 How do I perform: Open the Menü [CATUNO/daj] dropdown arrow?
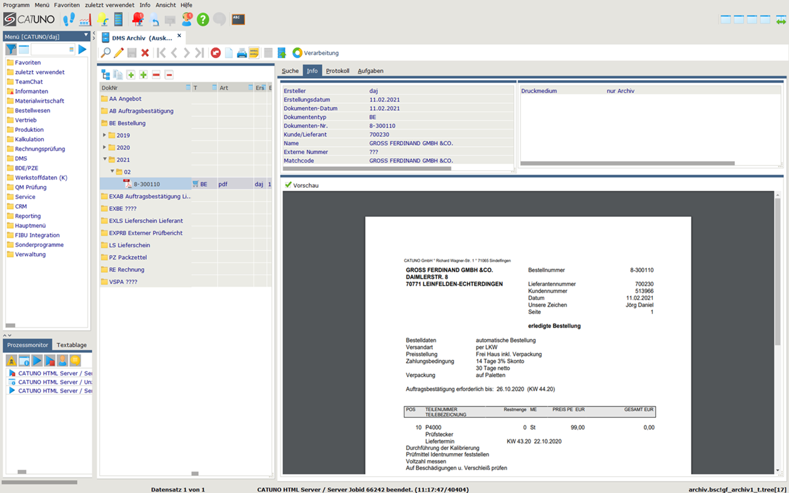click(86, 35)
